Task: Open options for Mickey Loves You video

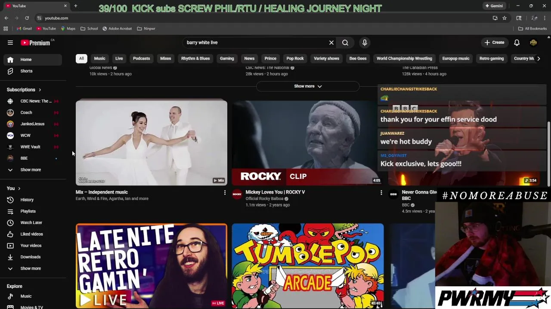Action: tap(381, 193)
